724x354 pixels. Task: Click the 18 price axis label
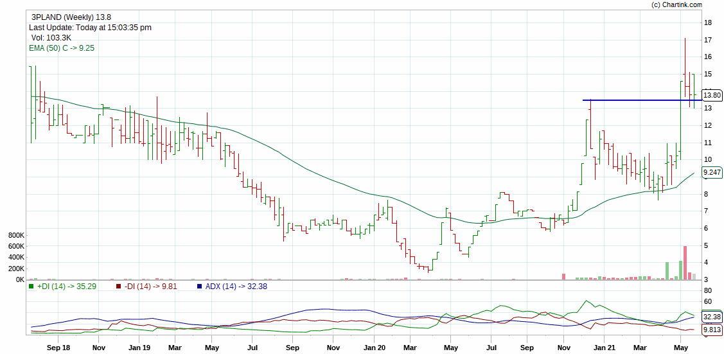pos(708,22)
